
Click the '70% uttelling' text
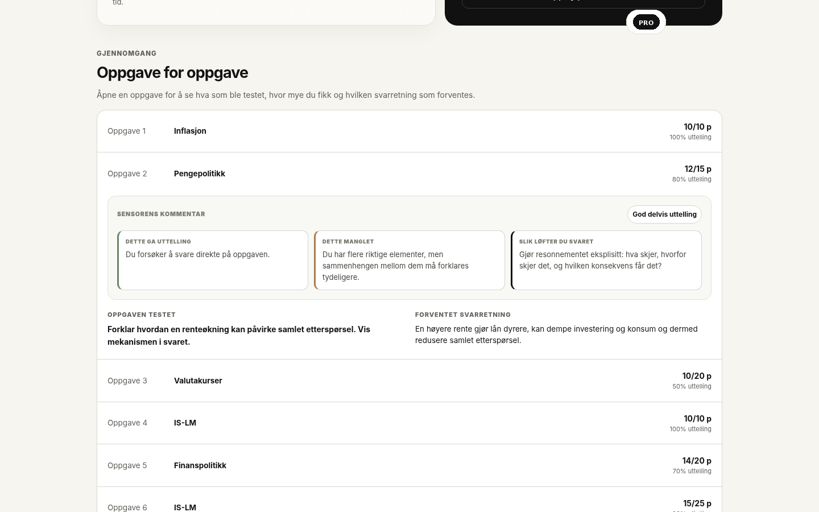[x=692, y=471]
